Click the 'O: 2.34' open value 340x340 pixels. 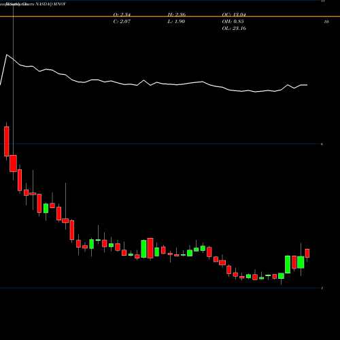(x=122, y=14)
